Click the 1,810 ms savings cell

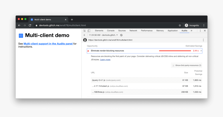pos(197,86)
